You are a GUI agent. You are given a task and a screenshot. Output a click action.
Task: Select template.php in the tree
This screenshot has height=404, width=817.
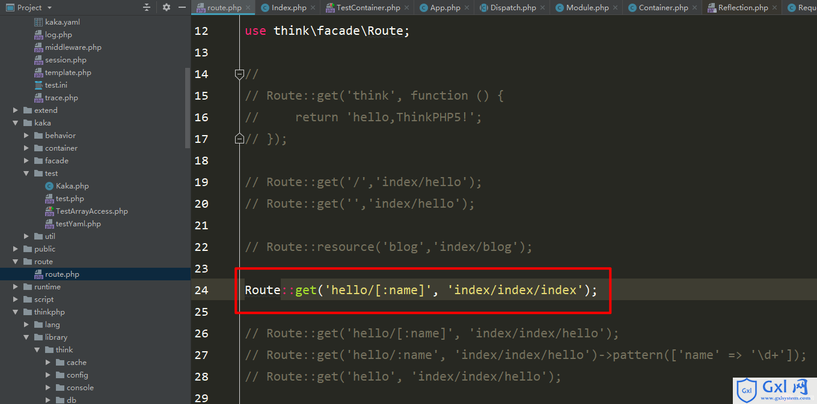[x=68, y=73]
